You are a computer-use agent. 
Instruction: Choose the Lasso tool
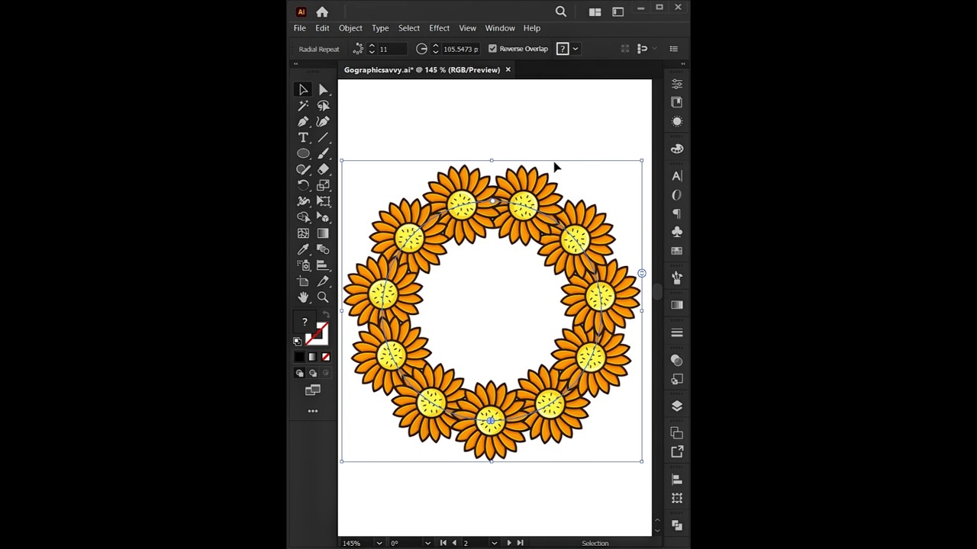point(323,106)
